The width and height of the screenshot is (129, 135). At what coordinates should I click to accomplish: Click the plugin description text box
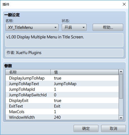64,40
